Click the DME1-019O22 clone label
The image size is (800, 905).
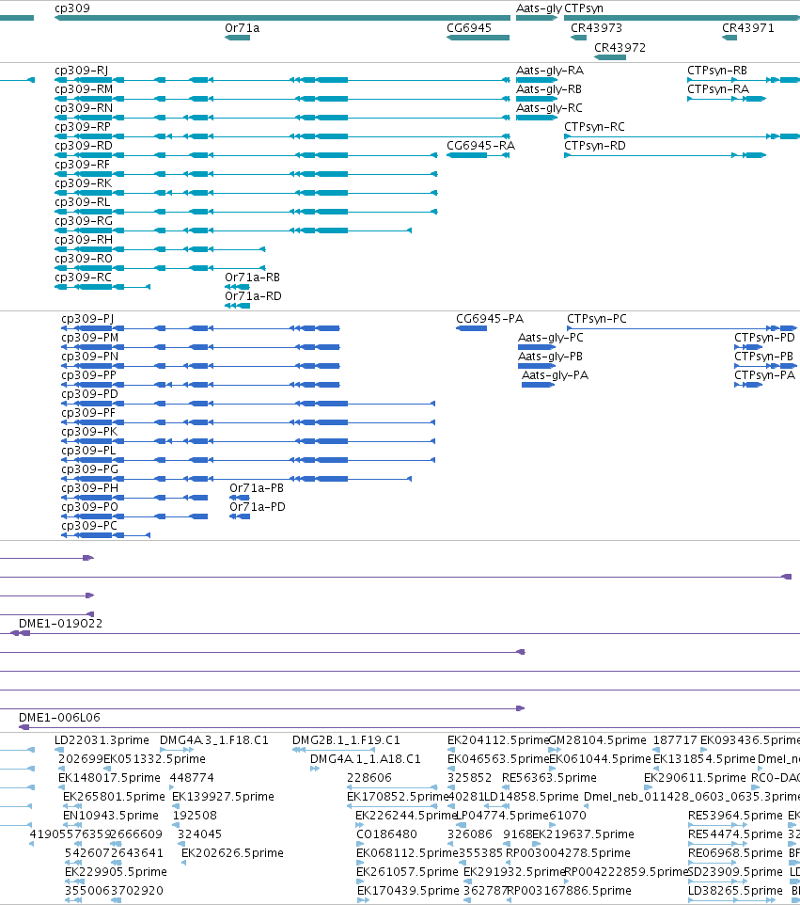60,624
